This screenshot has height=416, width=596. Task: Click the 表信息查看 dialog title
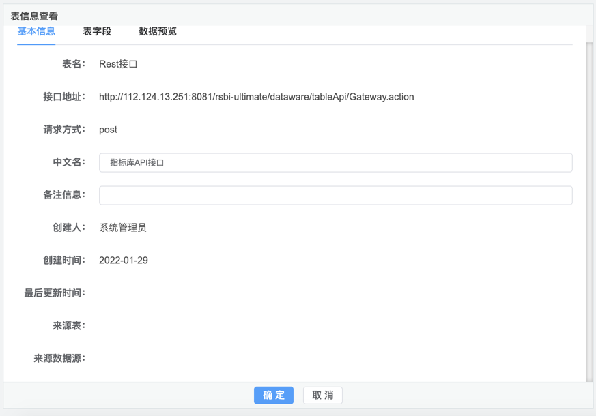34,16
